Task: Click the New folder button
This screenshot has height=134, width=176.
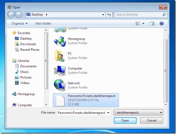Action: pyautogui.click(x=43, y=23)
